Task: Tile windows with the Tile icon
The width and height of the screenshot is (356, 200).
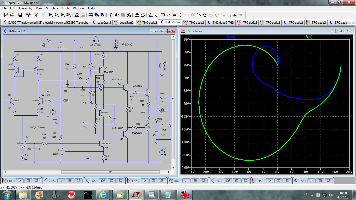Action: click(x=90, y=15)
